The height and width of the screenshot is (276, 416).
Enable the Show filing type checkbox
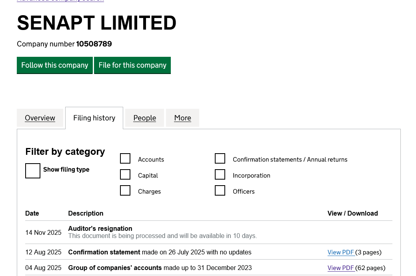tap(33, 171)
